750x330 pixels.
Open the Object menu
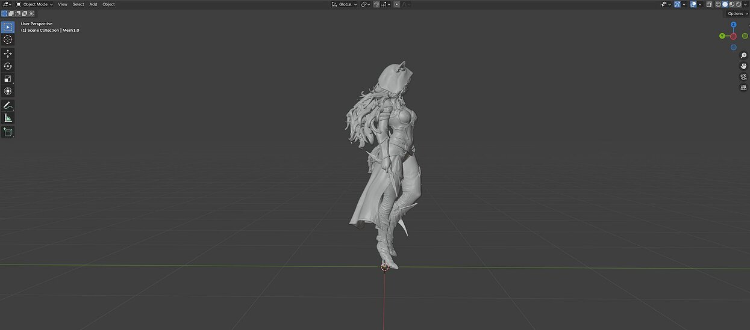(108, 4)
